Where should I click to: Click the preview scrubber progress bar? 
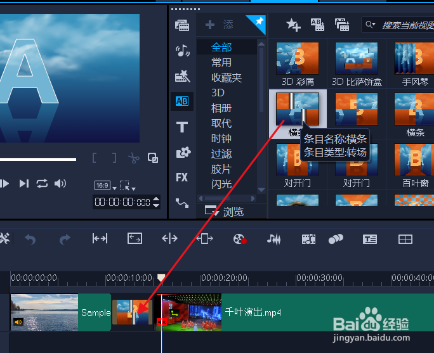(38, 159)
